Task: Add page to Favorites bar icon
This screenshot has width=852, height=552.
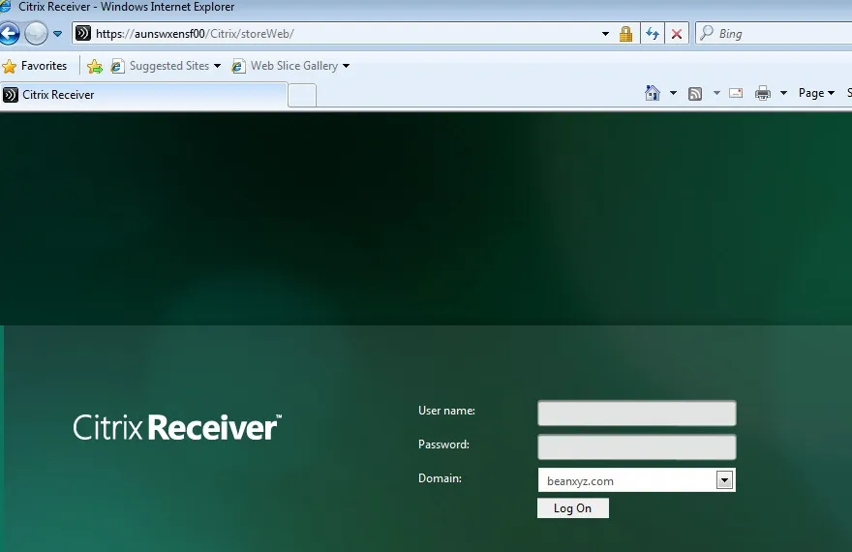Action: pyautogui.click(x=95, y=66)
